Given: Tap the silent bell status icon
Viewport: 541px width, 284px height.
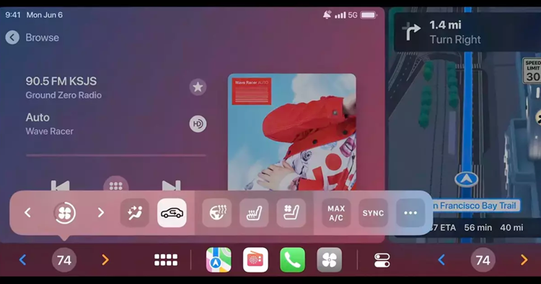Looking at the screenshot, I should click(327, 15).
